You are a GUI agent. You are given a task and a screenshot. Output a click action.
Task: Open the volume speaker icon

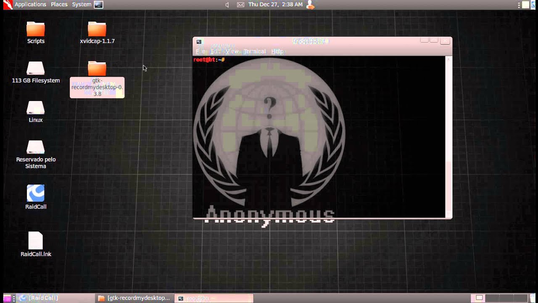click(227, 5)
